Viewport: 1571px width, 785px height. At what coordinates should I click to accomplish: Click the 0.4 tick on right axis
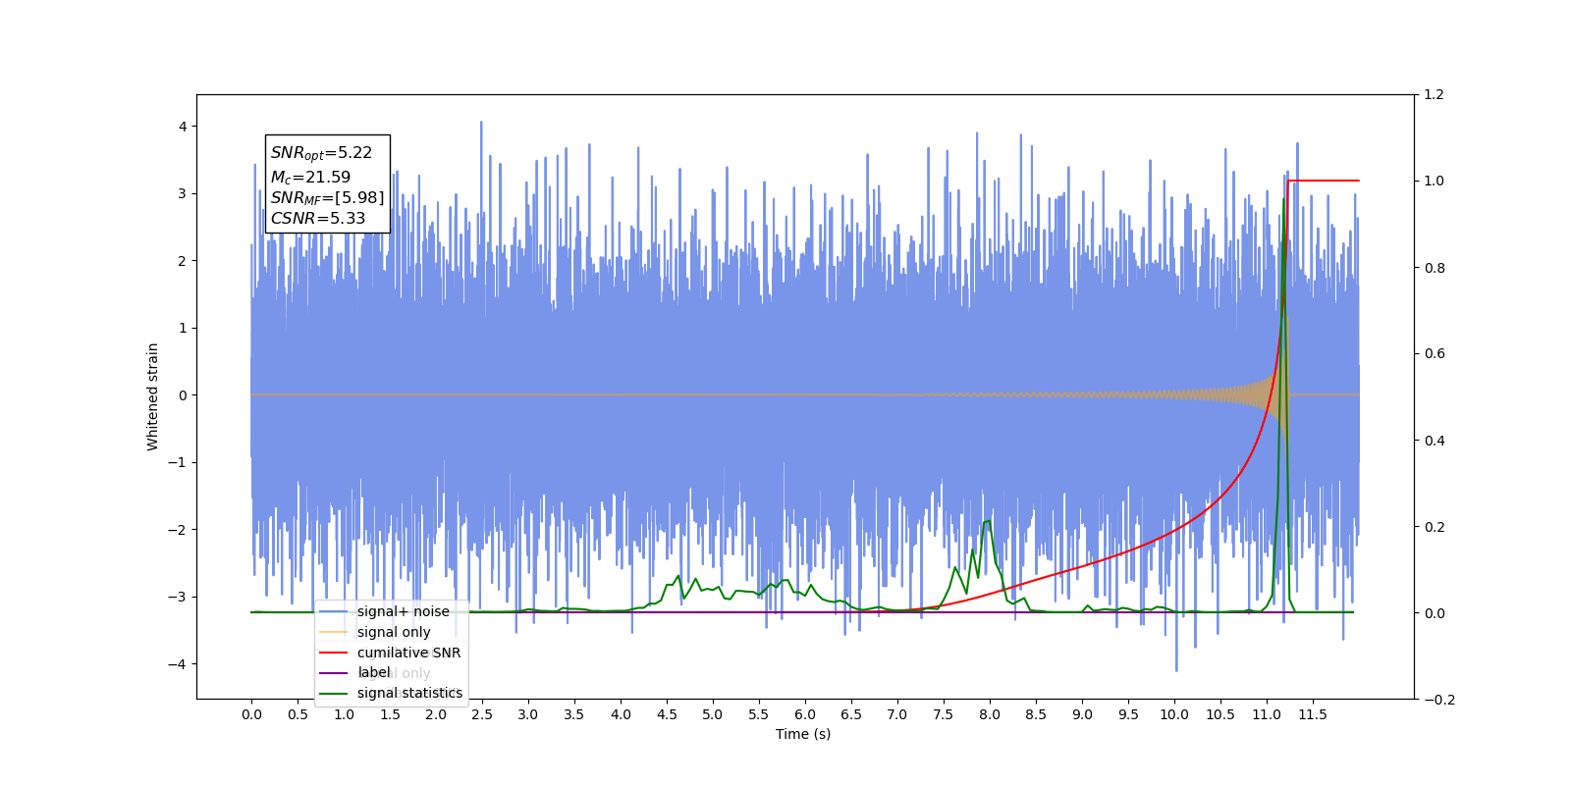coord(1435,441)
